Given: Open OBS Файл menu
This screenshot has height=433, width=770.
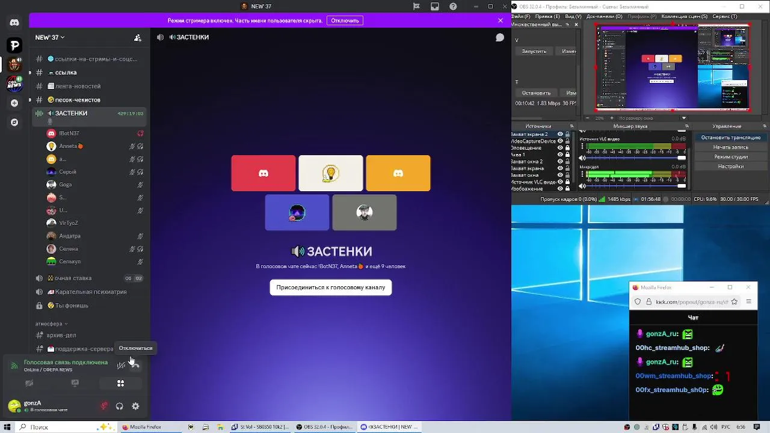Looking at the screenshot, I should 522,16.
